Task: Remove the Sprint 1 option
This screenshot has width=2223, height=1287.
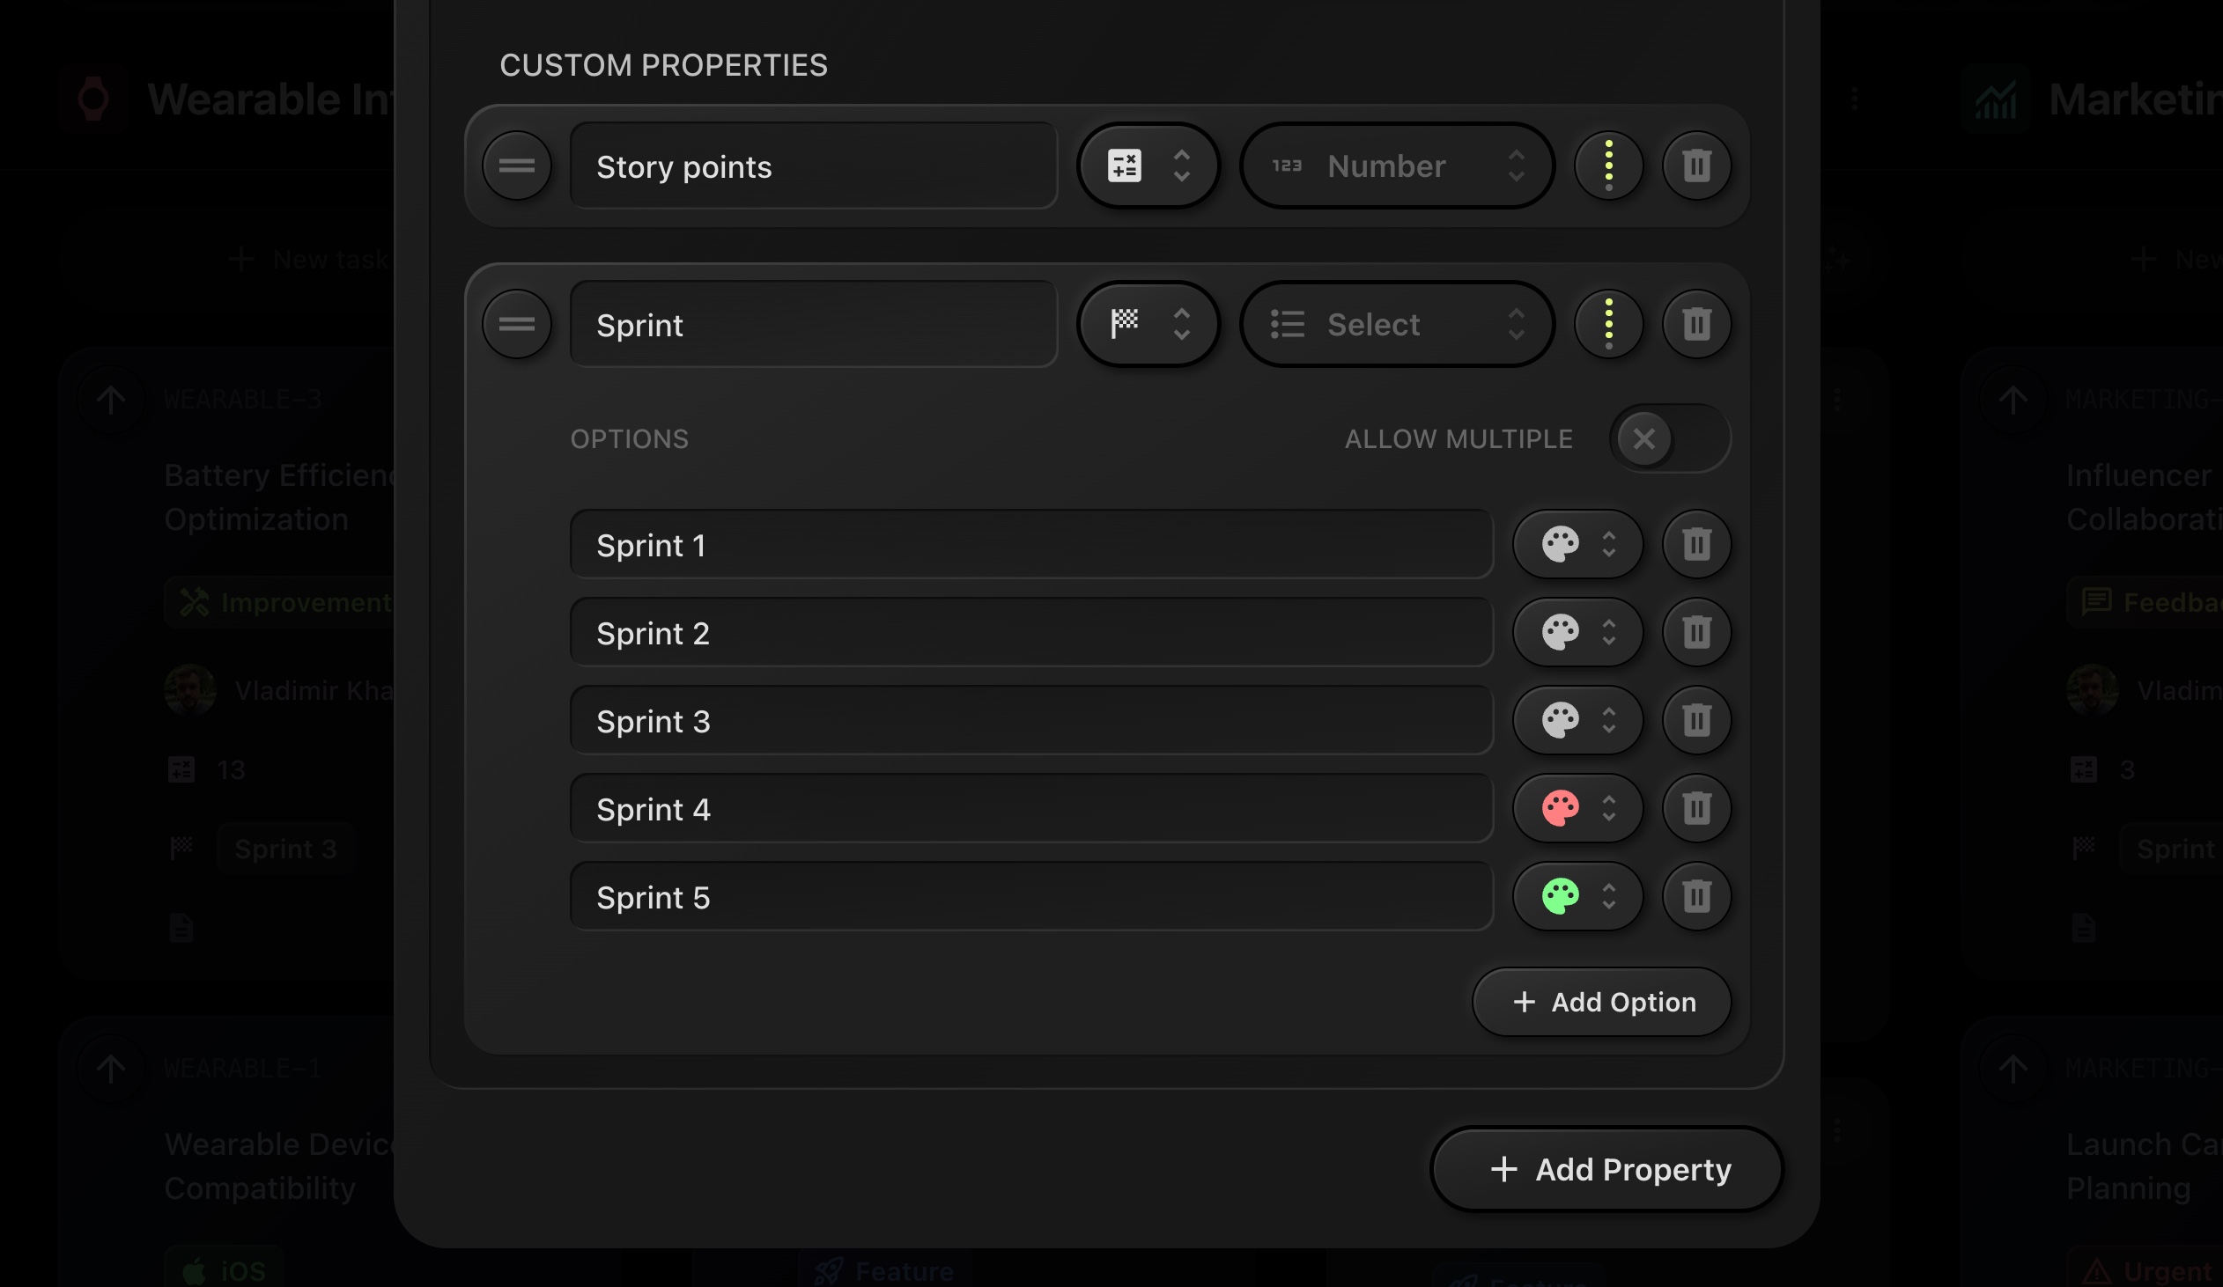Action: coord(1695,544)
